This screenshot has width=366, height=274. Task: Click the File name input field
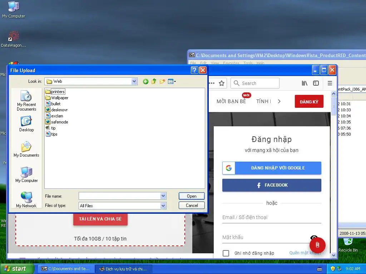click(x=120, y=196)
